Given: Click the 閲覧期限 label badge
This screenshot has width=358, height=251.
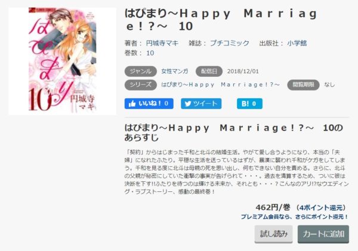Looking at the screenshot, I should click(303, 85).
